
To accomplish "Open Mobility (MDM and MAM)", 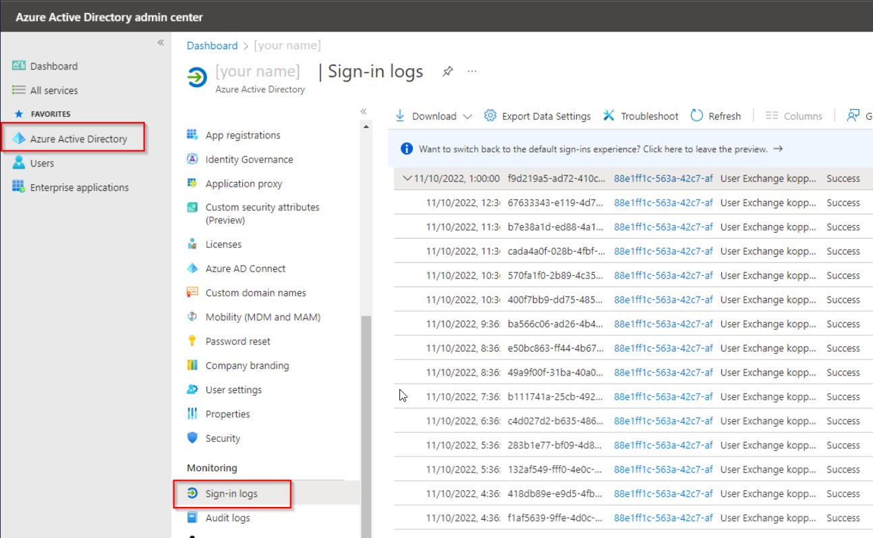I will tap(263, 318).
